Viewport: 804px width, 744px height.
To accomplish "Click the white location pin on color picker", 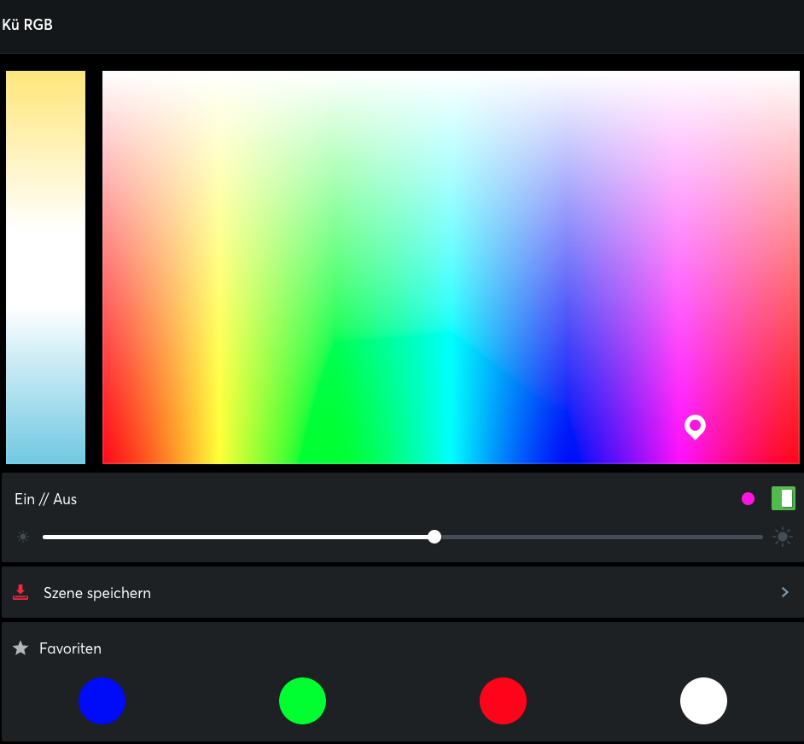I will [x=695, y=427].
